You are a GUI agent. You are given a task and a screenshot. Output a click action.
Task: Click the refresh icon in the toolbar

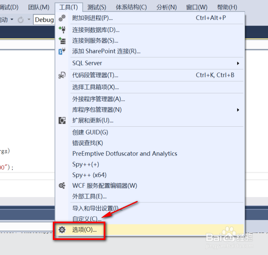tap(20, 20)
